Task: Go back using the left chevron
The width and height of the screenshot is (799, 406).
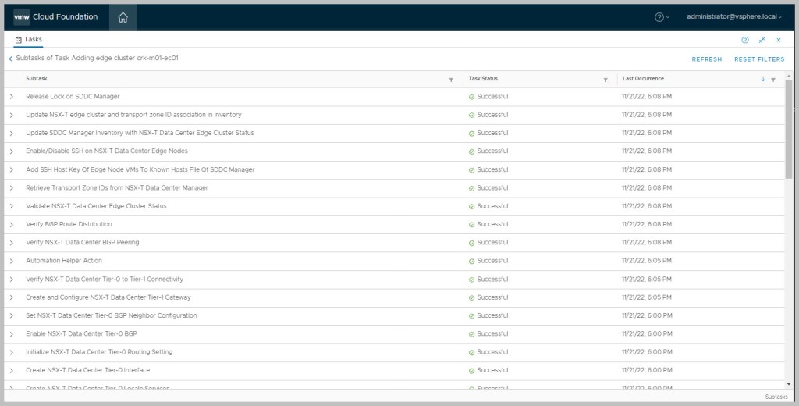Action: coord(10,59)
